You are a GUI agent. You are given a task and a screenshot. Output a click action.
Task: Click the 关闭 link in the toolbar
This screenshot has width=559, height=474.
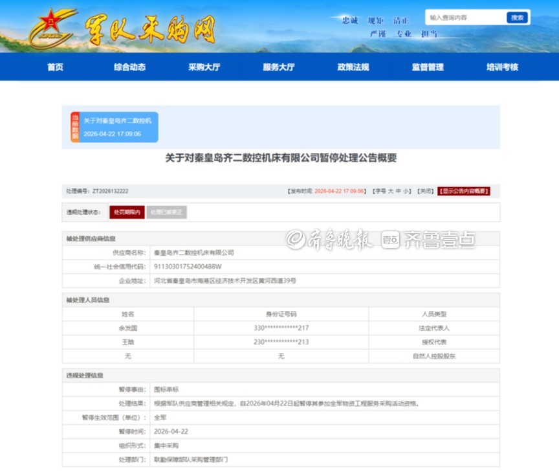coord(424,192)
